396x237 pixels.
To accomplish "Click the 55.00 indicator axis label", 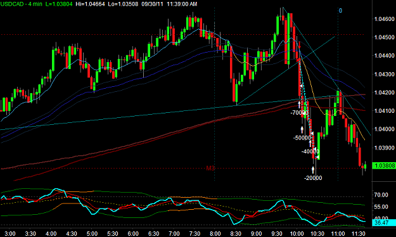I will pyautogui.click(x=381, y=207).
